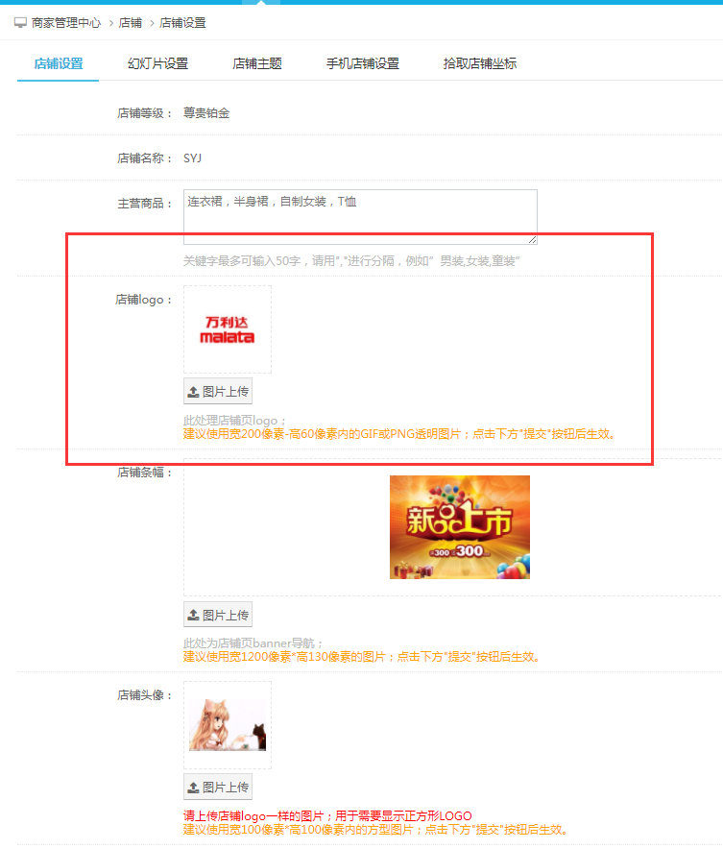Click the anime girl avatar thumbnail
The height and width of the screenshot is (849, 723).
coord(228,725)
